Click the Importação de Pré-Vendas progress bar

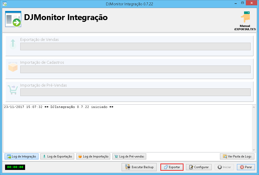135,92
